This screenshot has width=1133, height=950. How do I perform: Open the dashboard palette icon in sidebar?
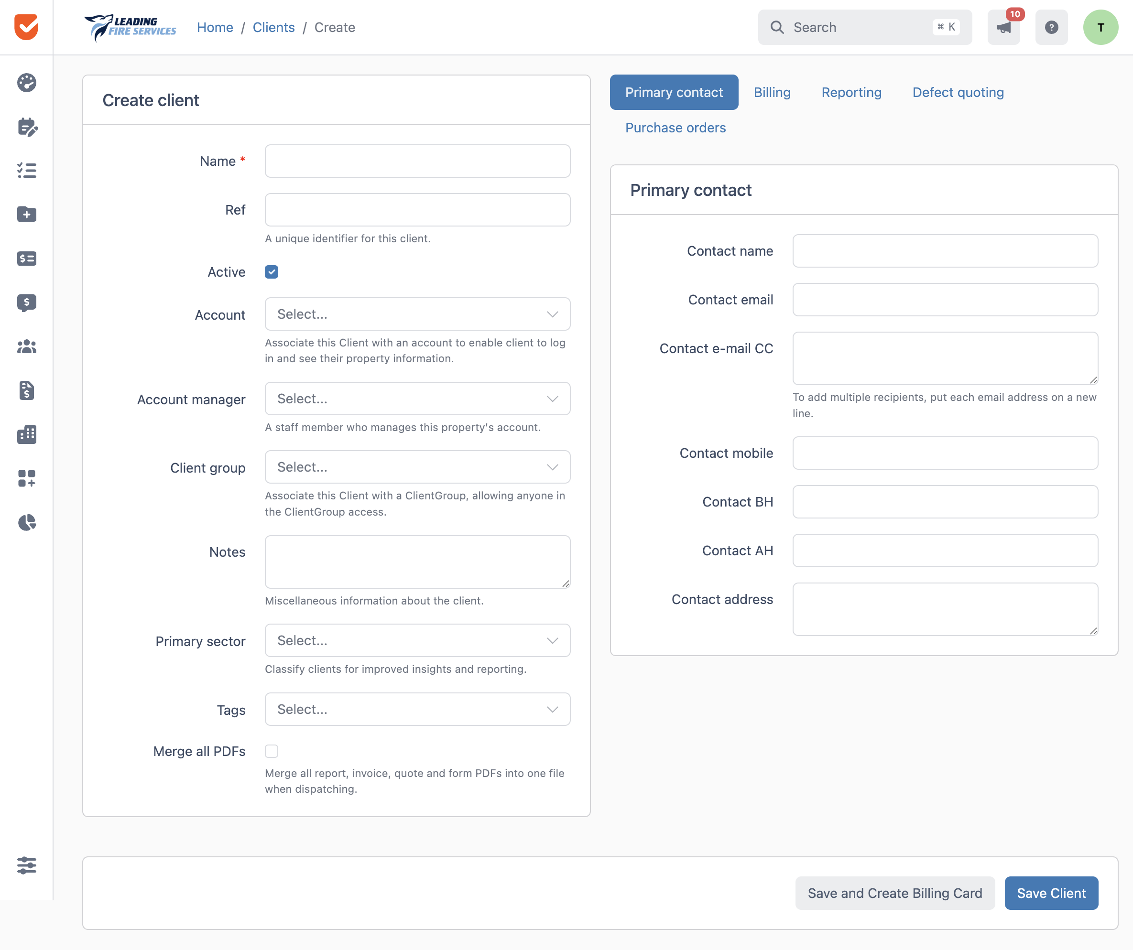pyautogui.click(x=26, y=83)
